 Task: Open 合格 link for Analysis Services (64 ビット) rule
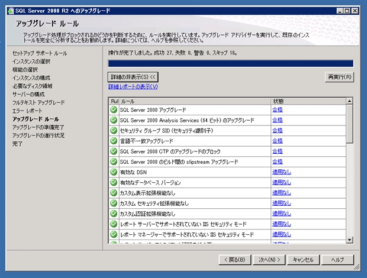click(x=278, y=120)
